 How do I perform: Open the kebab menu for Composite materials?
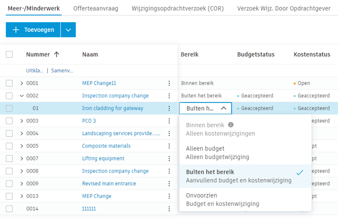click(x=169, y=146)
